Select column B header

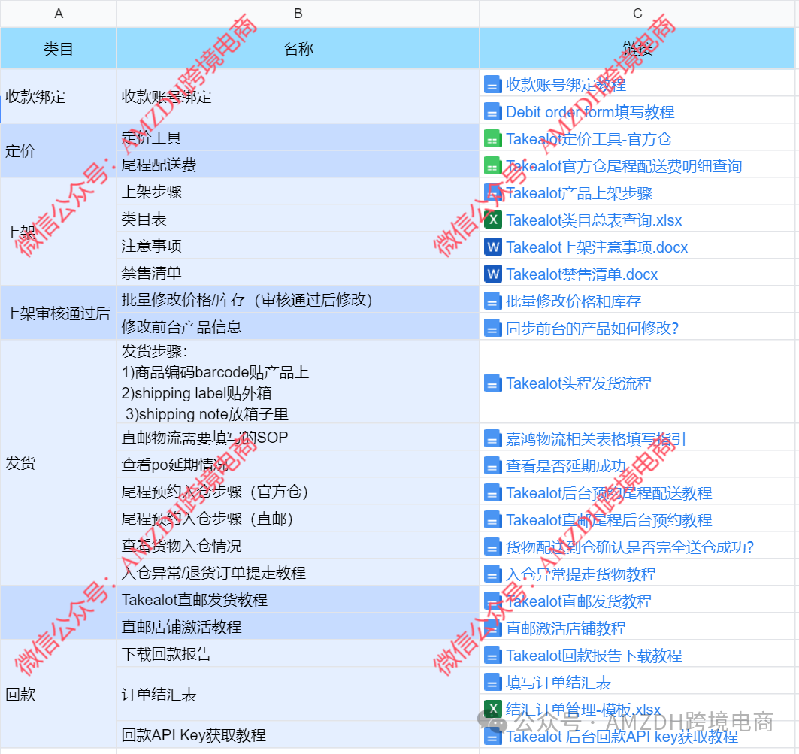pyautogui.click(x=298, y=14)
